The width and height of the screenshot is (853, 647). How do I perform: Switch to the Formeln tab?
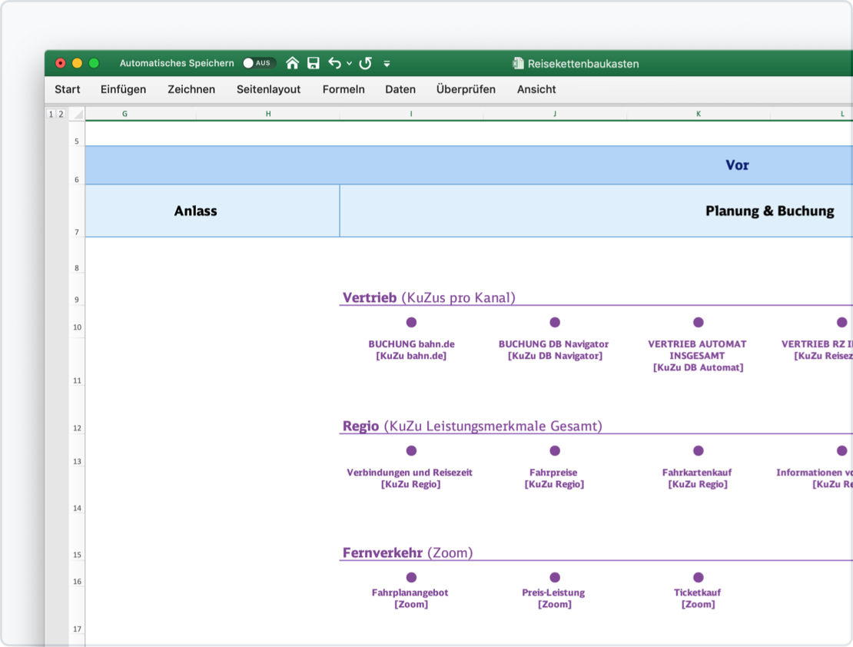tap(344, 89)
